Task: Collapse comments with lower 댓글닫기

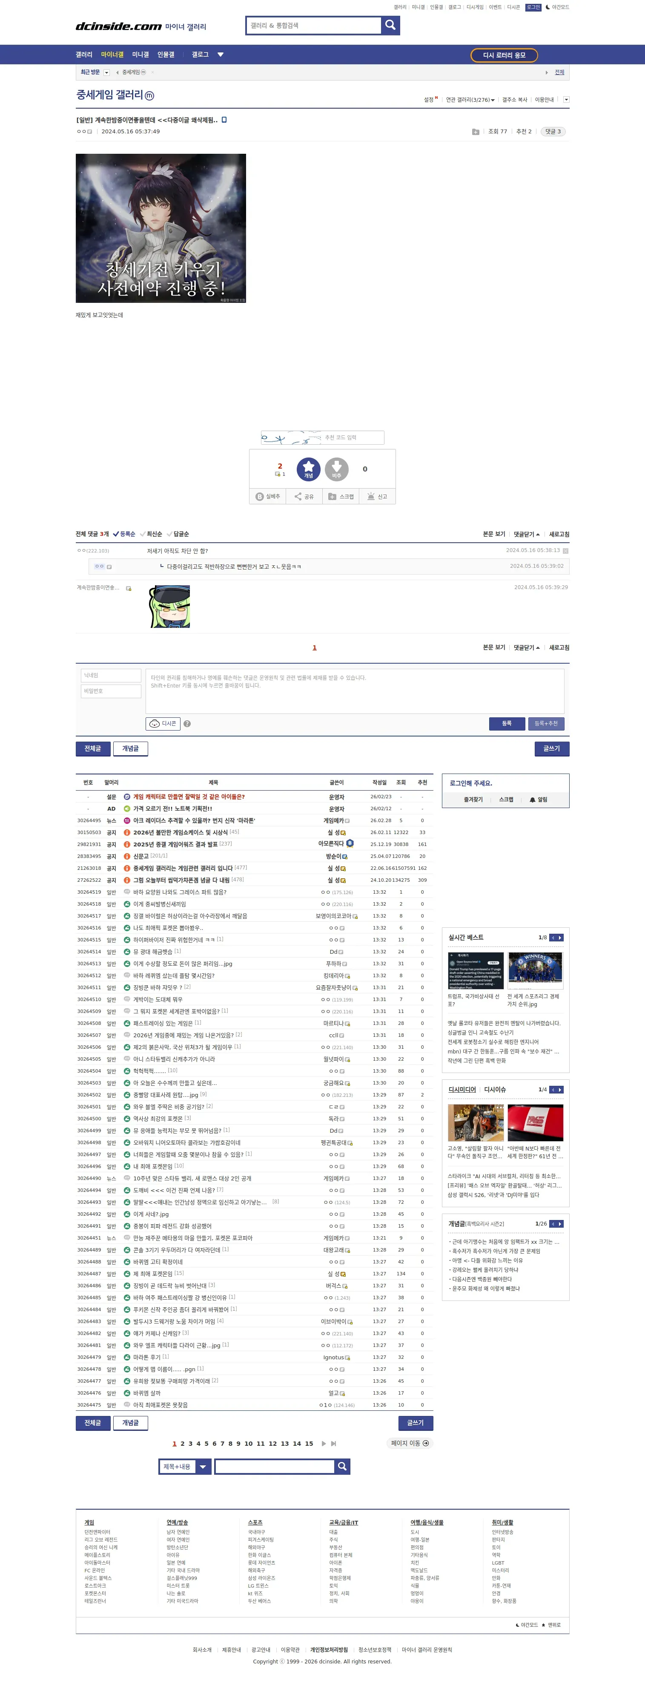Action: [527, 647]
